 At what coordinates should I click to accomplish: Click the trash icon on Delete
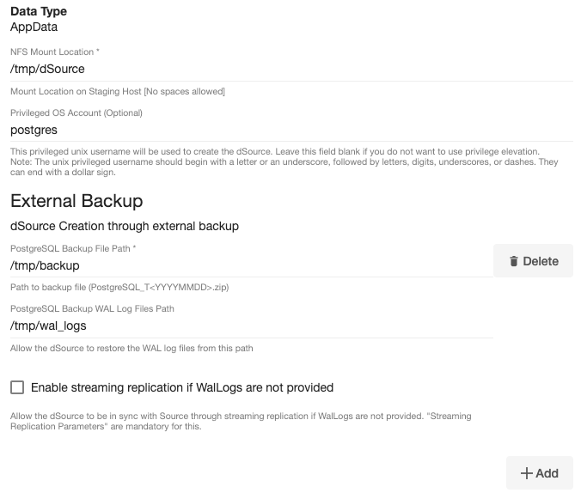click(513, 261)
